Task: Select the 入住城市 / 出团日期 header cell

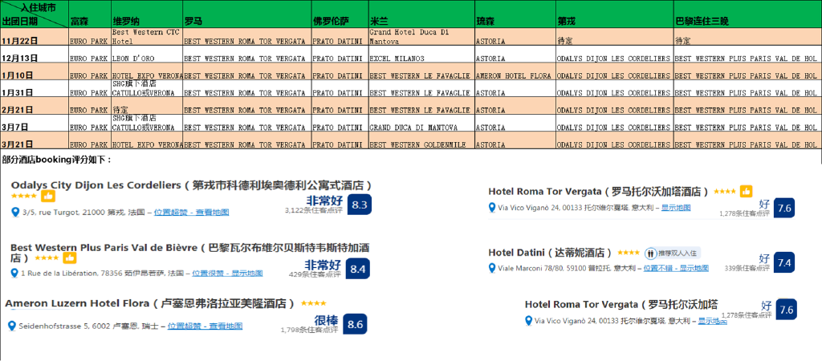Action: coord(35,14)
